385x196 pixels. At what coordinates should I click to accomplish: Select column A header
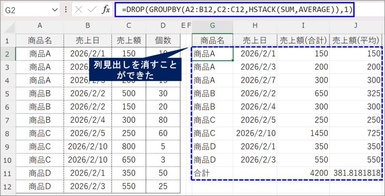click(39, 25)
